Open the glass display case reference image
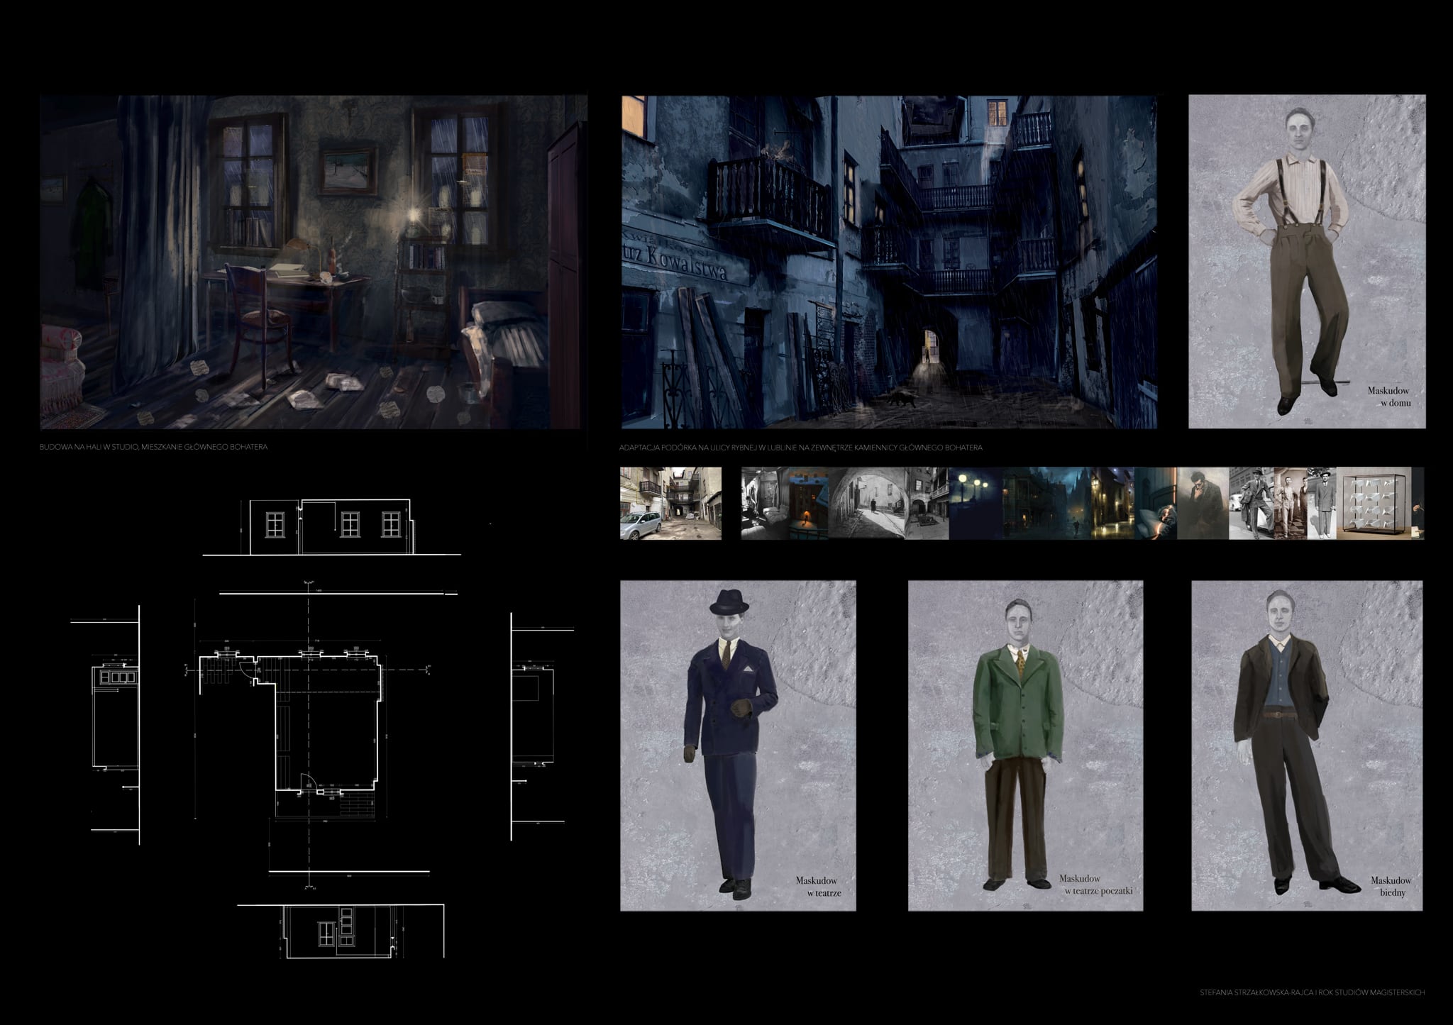Image resolution: width=1453 pixels, height=1025 pixels. coord(1373,503)
